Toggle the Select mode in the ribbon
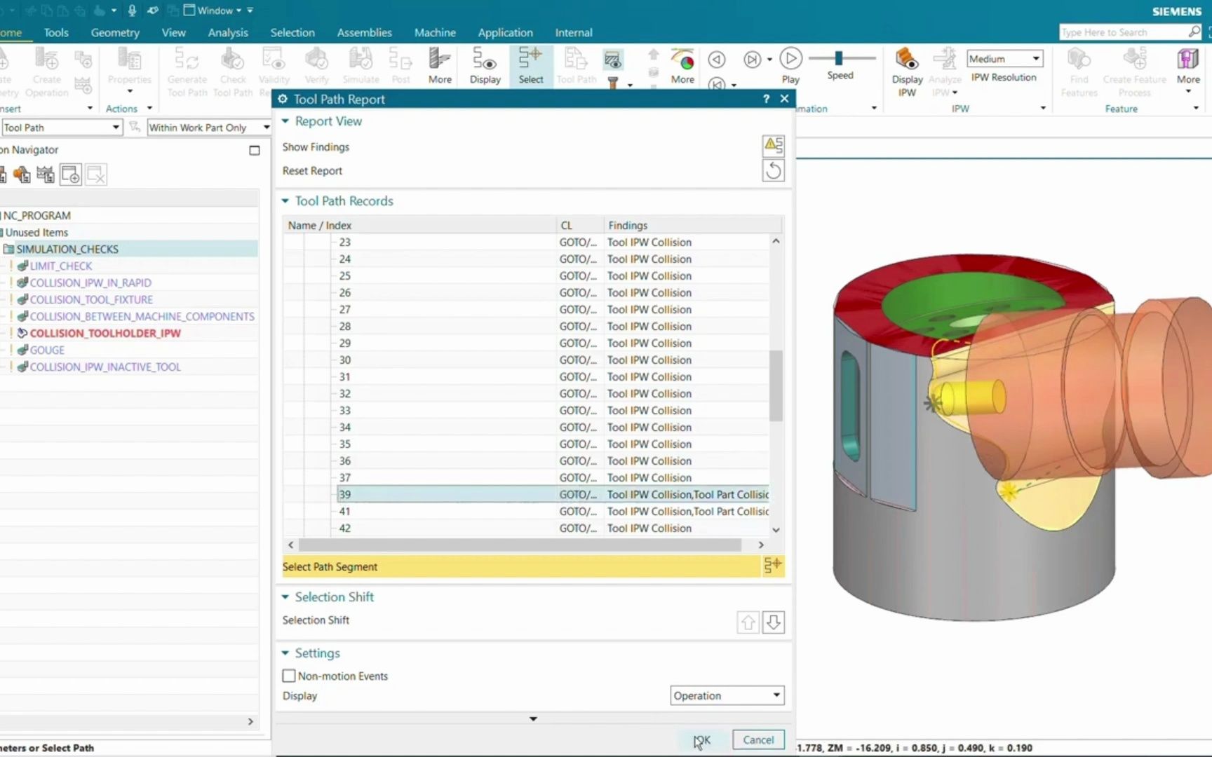This screenshot has width=1212, height=757. click(x=531, y=67)
